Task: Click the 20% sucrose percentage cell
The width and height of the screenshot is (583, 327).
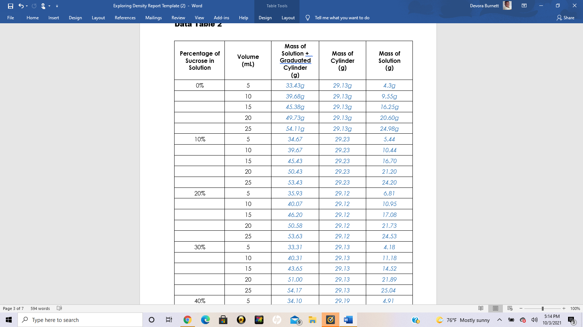Action: [x=200, y=193]
